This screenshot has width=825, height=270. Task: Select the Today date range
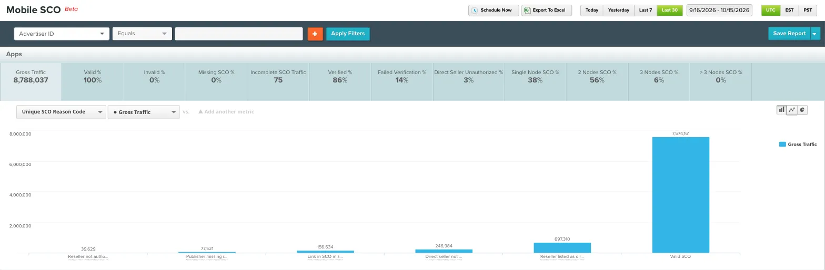coord(592,10)
